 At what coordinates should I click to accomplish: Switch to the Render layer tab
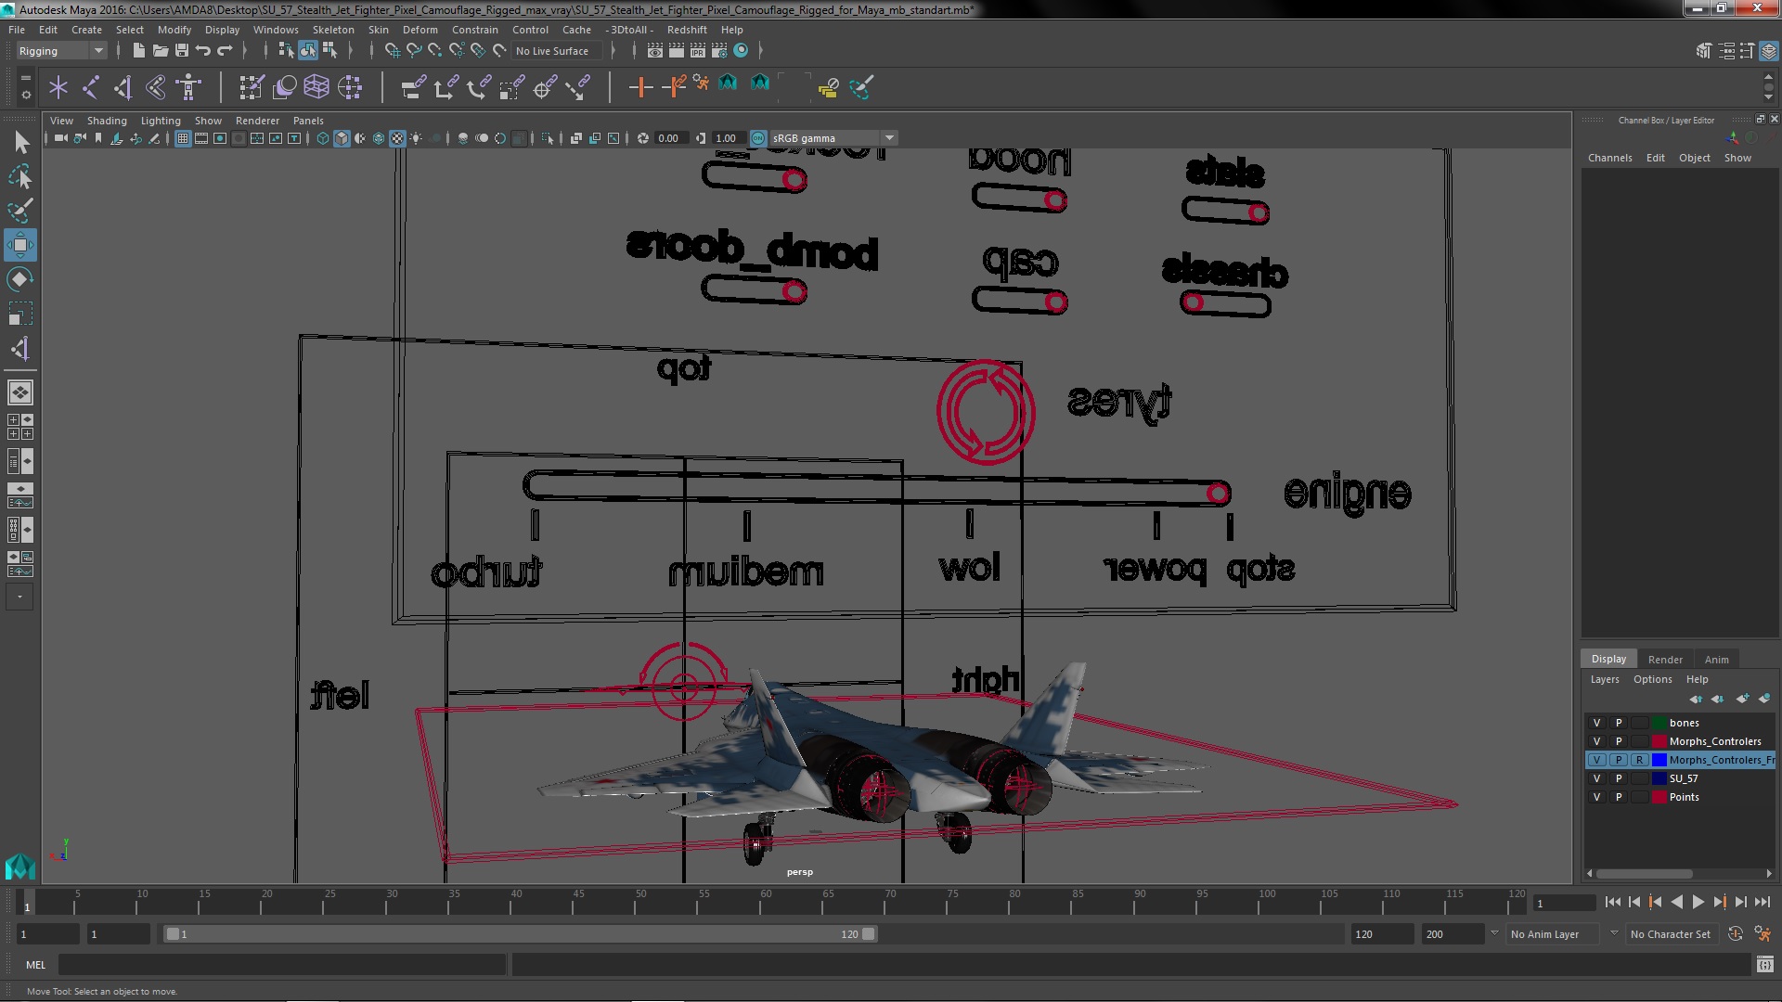point(1665,659)
